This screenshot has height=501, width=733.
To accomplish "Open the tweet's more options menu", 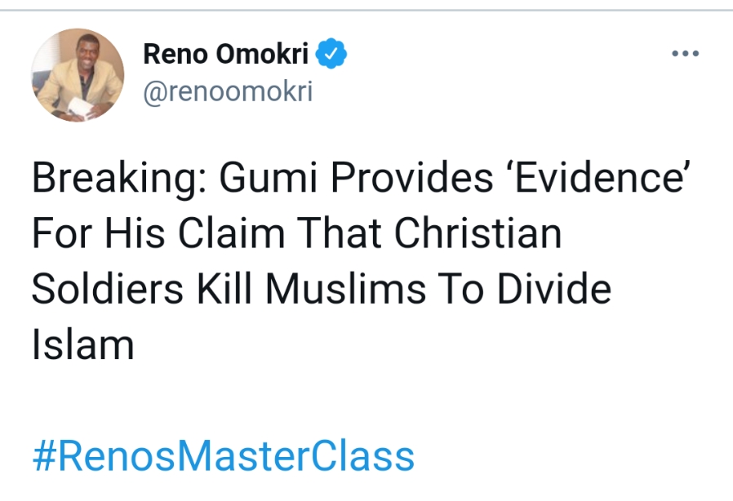I will coord(684,54).
